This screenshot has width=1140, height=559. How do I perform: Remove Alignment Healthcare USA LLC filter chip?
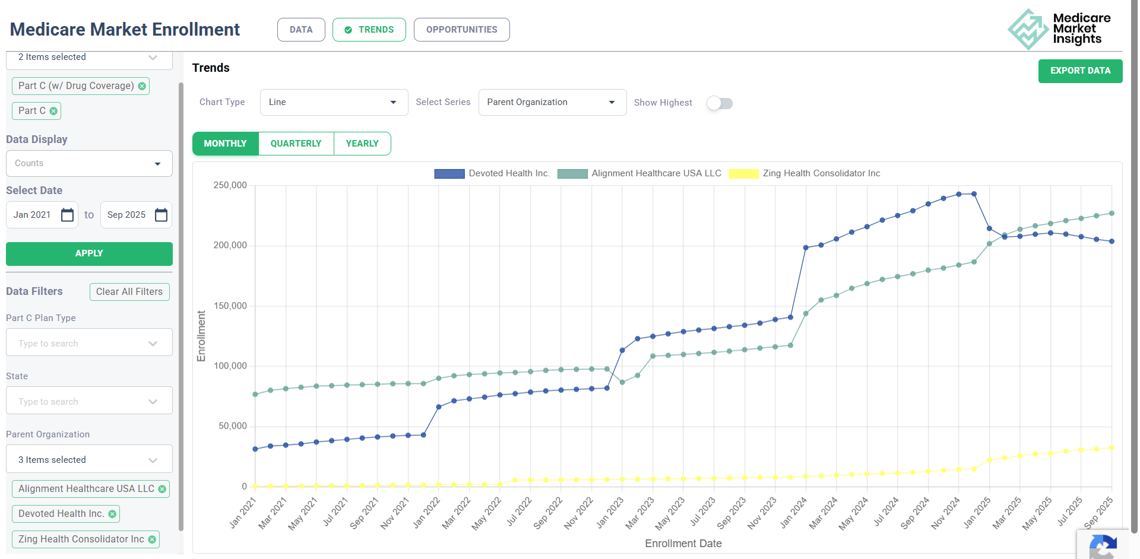pos(162,489)
